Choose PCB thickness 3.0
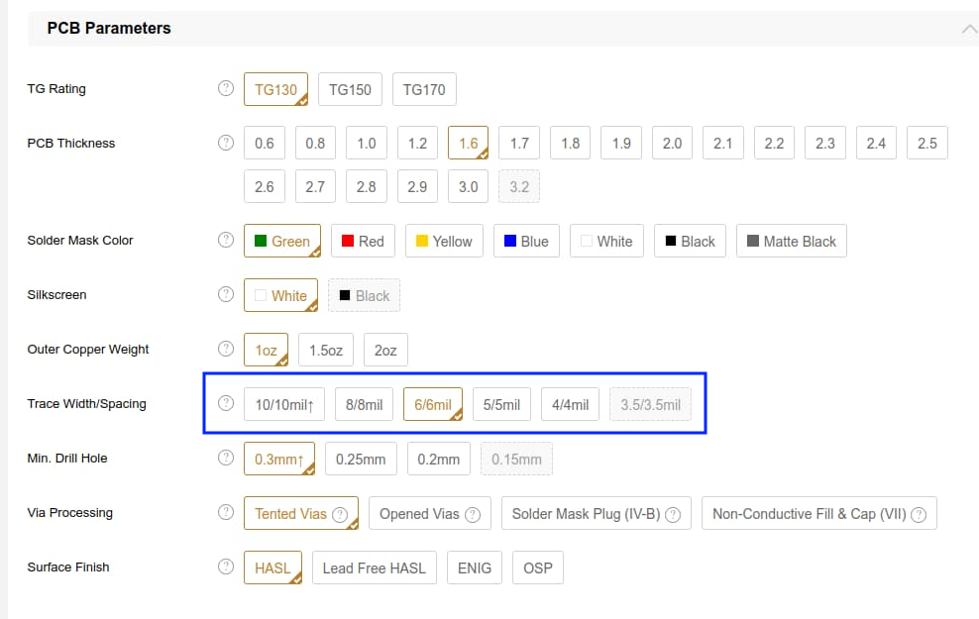979x619 pixels. click(469, 186)
